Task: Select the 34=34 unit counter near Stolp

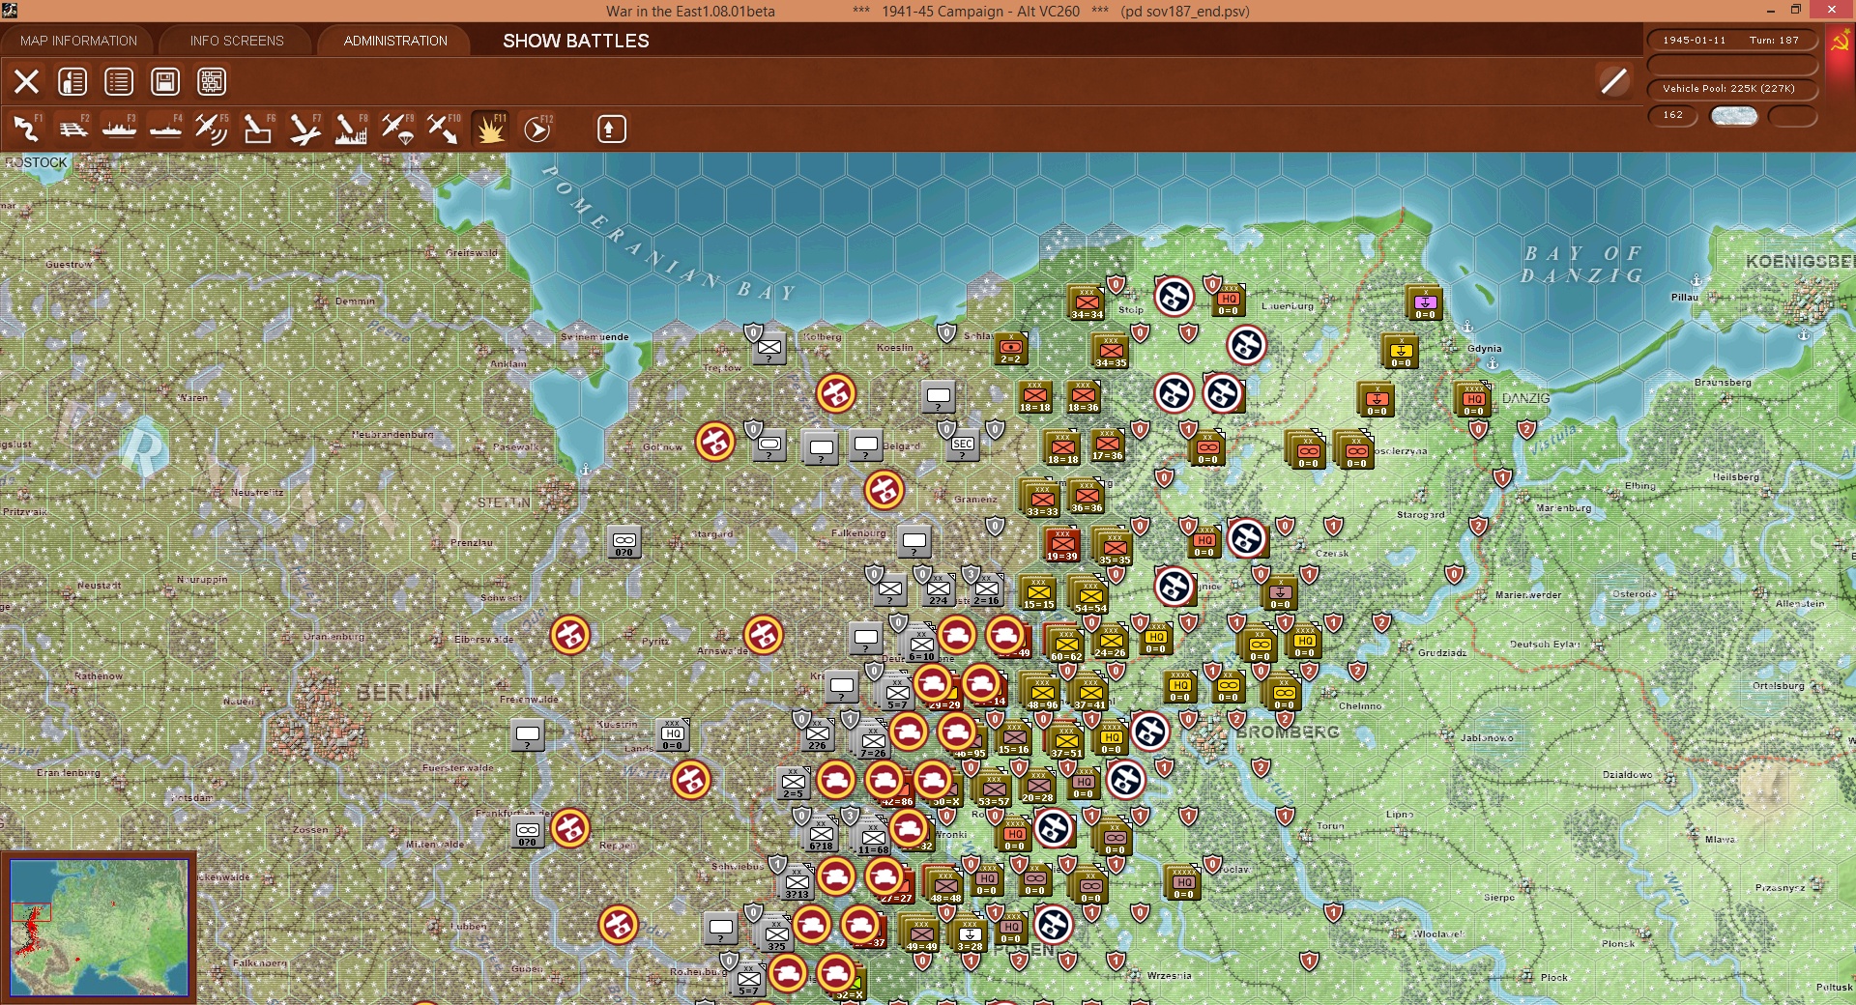Action: coord(1087,302)
